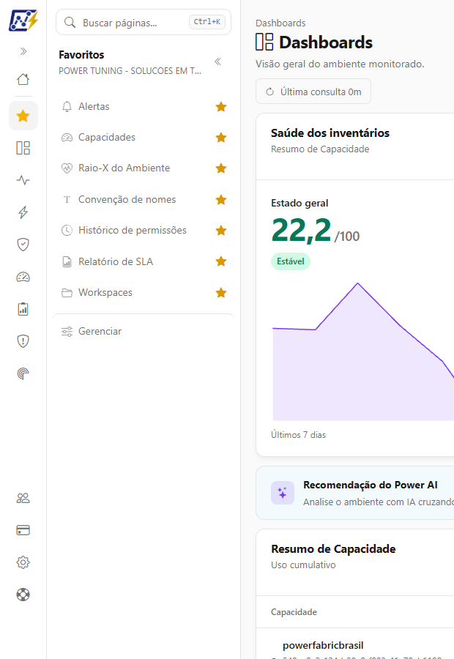Screen dimensions: 454x659
Task: Open the billing card icon in sidebar
Action: click(23, 530)
